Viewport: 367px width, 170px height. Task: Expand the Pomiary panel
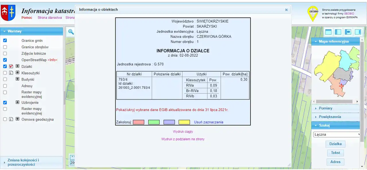(x=325, y=108)
